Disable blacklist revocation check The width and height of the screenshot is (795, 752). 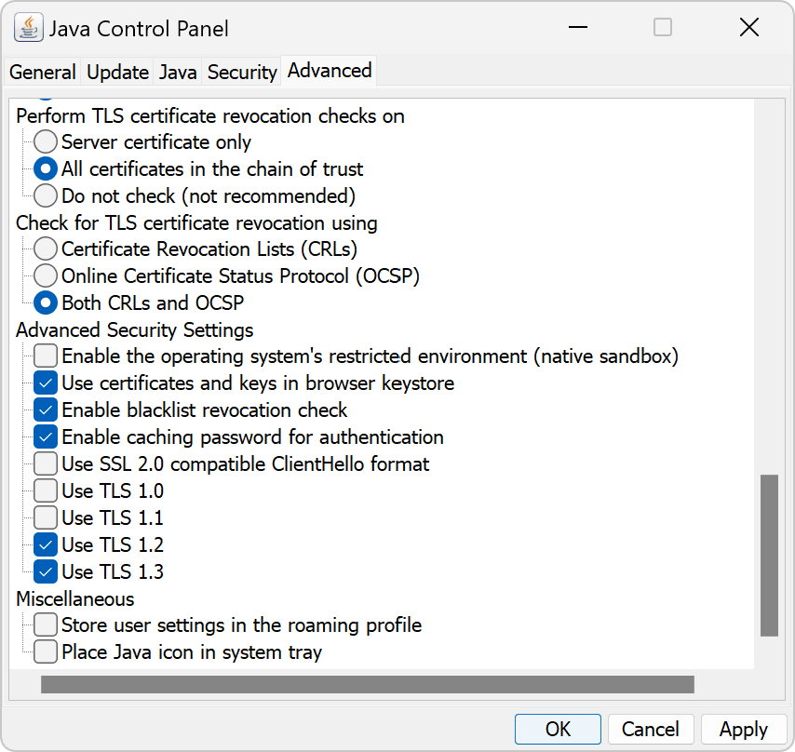45,410
